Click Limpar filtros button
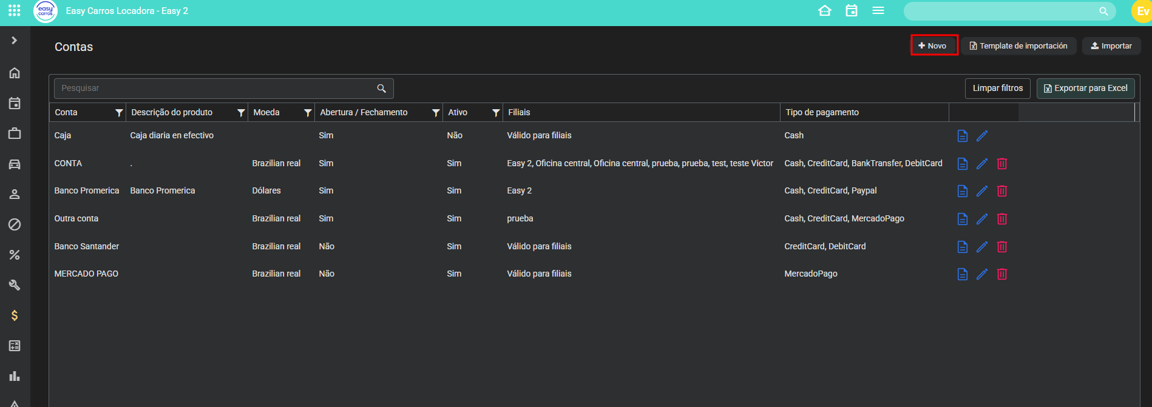The width and height of the screenshot is (1152, 407). coord(997,89)
